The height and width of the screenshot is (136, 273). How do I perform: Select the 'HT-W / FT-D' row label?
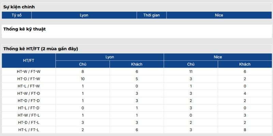click(x=29, y=93)
